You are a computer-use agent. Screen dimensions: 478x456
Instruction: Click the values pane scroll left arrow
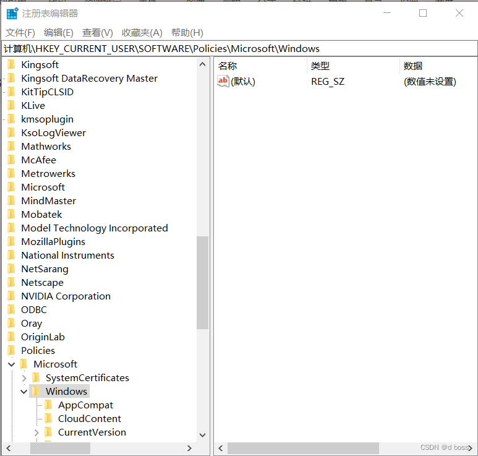coord(221,448)
